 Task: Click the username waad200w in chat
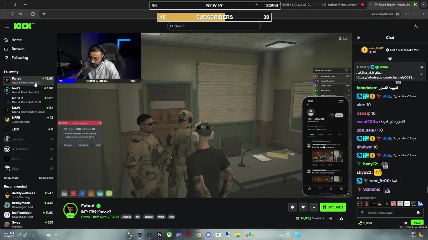coord(367,122)
